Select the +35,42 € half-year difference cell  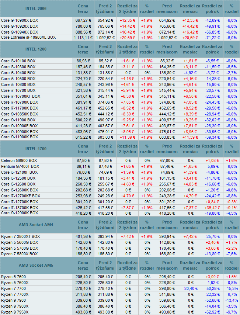pos(212,208)
